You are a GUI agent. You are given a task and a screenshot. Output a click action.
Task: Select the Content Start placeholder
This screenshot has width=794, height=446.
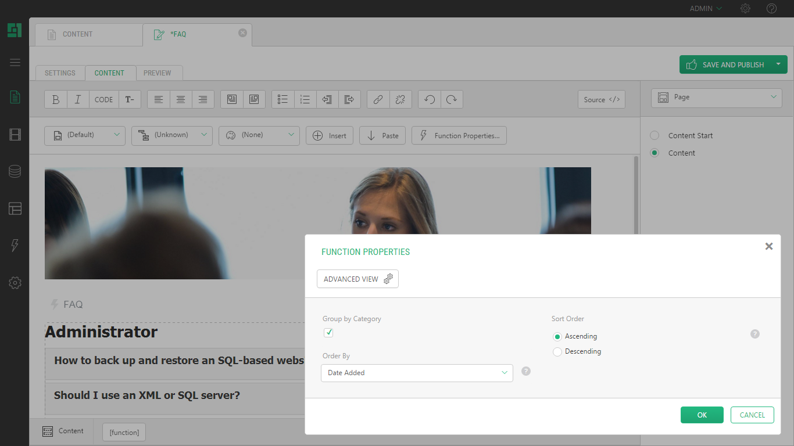click(654, 135)
